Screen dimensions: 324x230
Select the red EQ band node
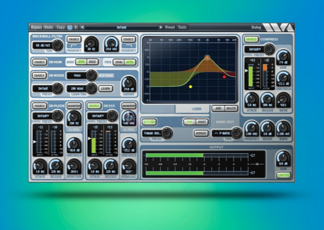(x=224, y=77)
